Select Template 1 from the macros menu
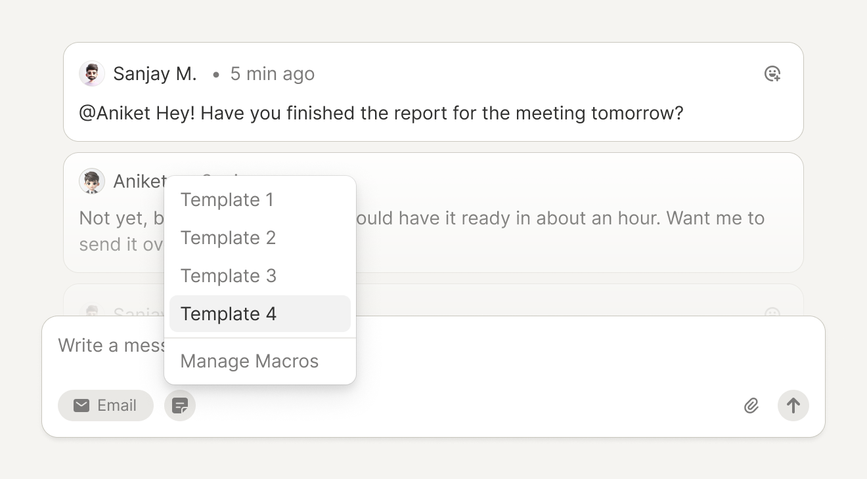The height and width of the screenshot is (479, 867). (227, 199)
